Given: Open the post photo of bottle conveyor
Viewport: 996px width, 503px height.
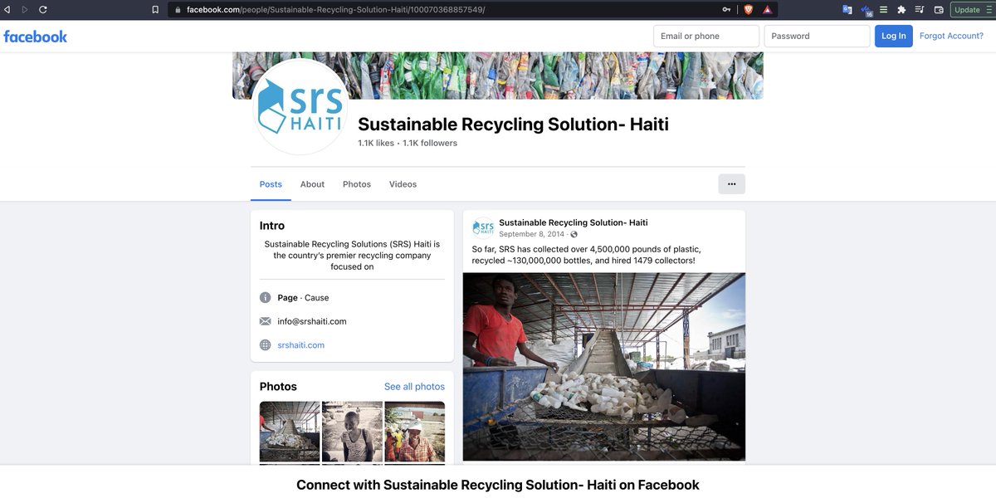Looking at the screenshot, I should click(604, 367).
